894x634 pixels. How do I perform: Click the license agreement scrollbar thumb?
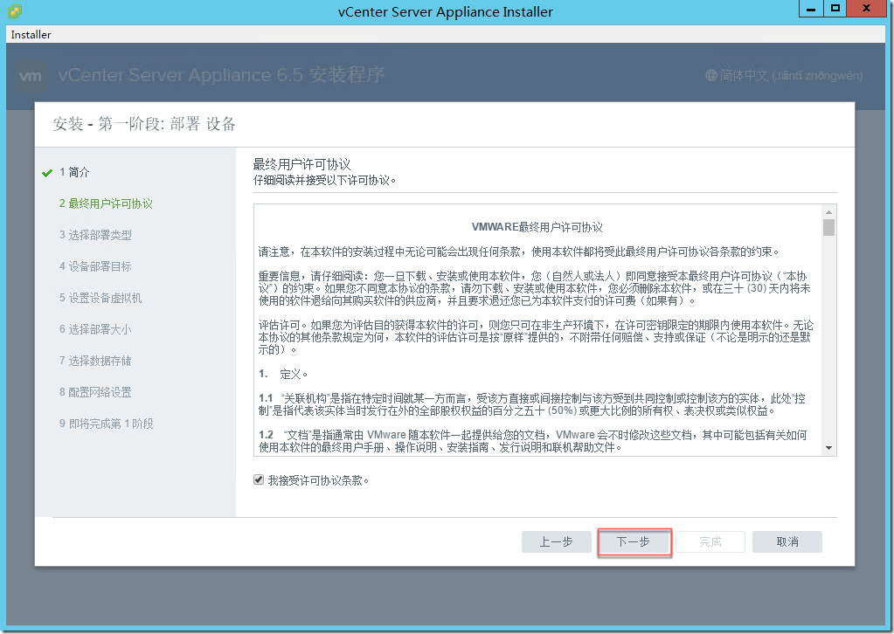point(829,227)
